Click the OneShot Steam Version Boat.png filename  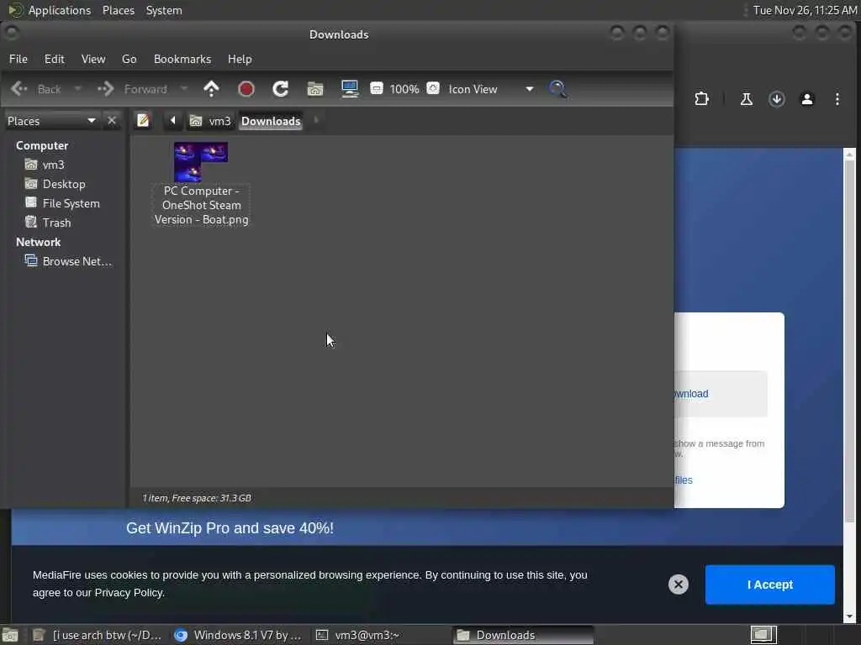202,205
